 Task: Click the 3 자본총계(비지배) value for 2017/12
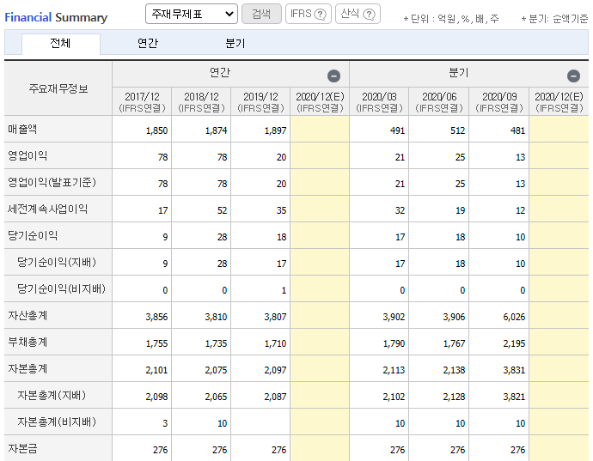(x=165, y=423)
